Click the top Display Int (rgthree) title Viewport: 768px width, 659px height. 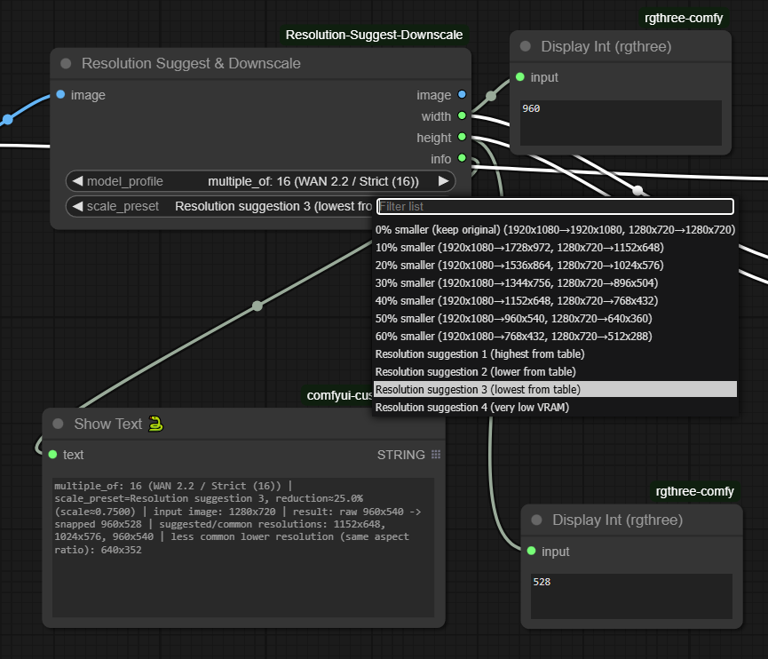(x=606, y=46)
